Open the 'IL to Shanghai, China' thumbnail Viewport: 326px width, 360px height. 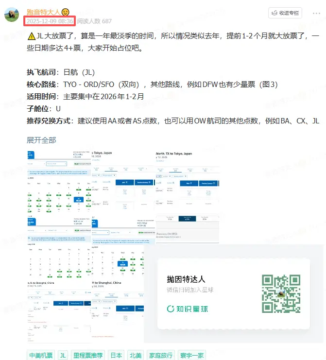(59, 311)
